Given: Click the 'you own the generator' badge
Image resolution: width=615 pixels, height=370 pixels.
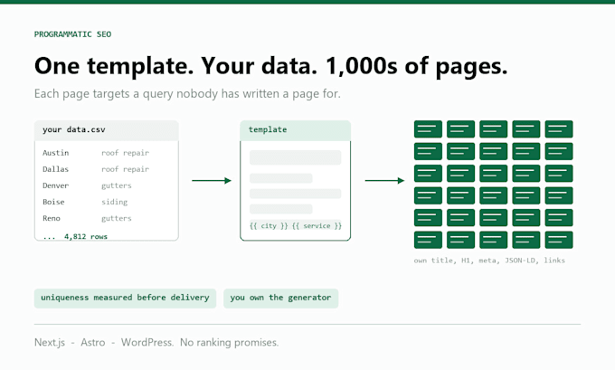Looking at the screenshot, I should point(281,299).
